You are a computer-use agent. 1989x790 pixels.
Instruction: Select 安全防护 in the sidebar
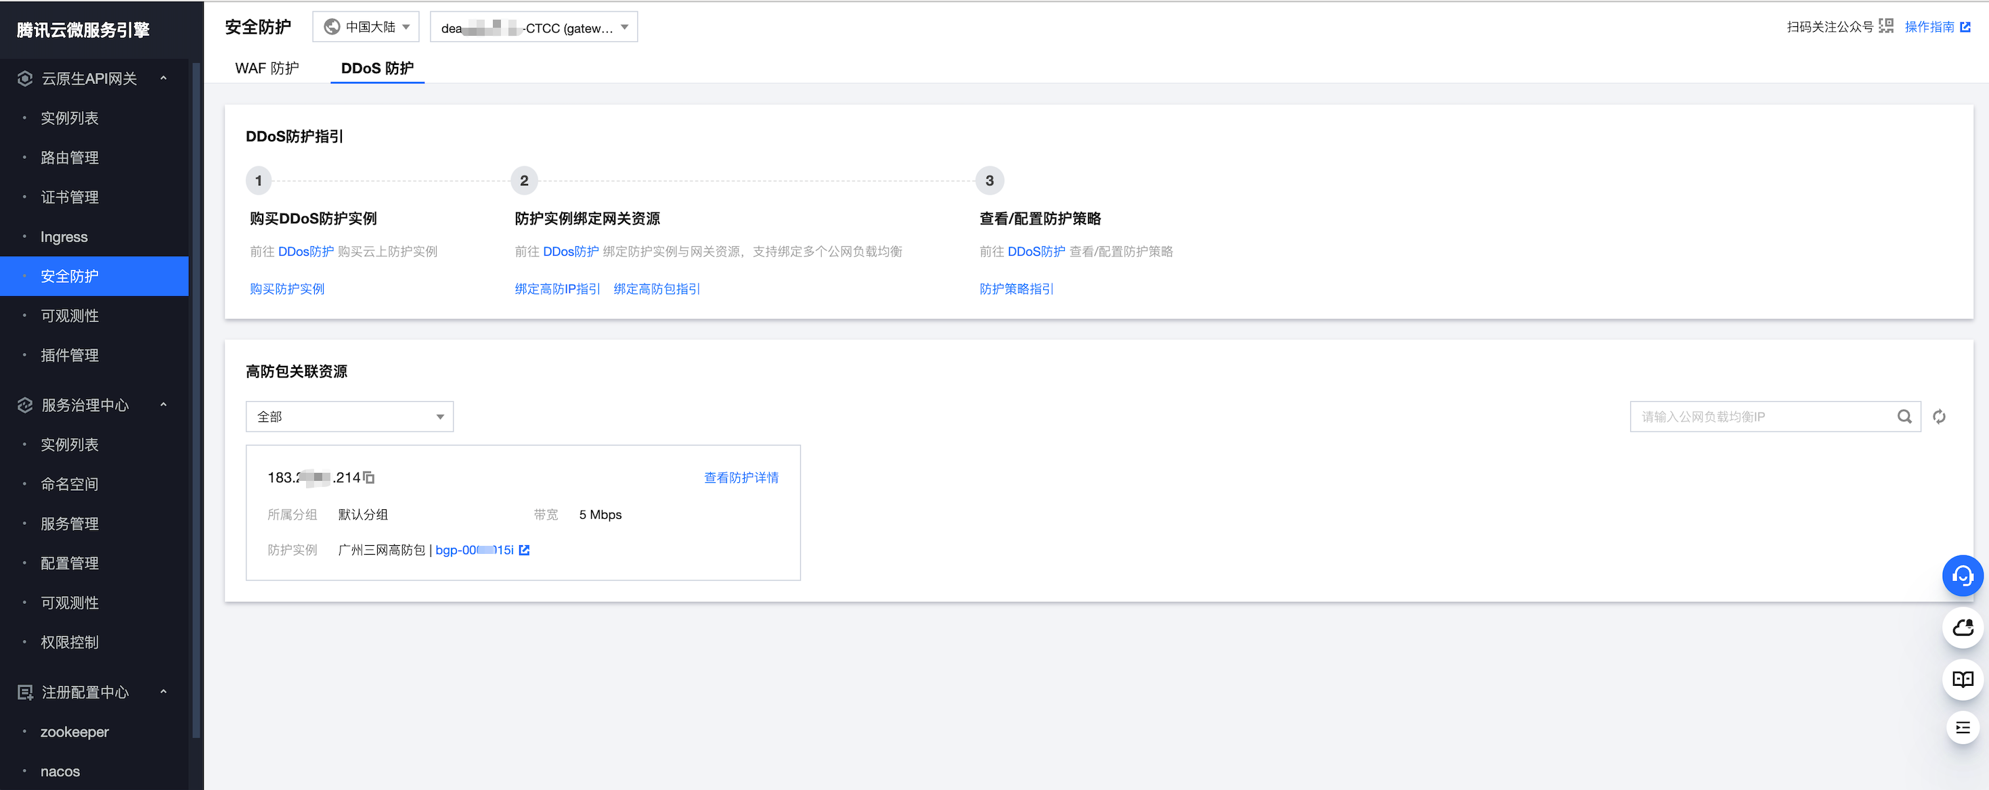pos(94,276)
